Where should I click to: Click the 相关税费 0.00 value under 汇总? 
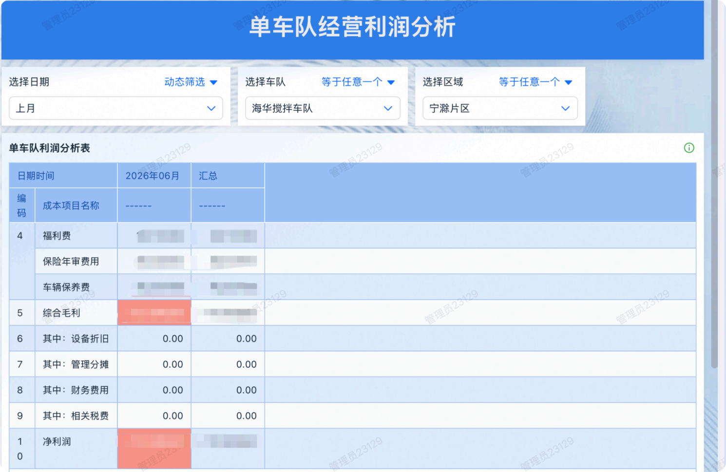coord(247,416)
